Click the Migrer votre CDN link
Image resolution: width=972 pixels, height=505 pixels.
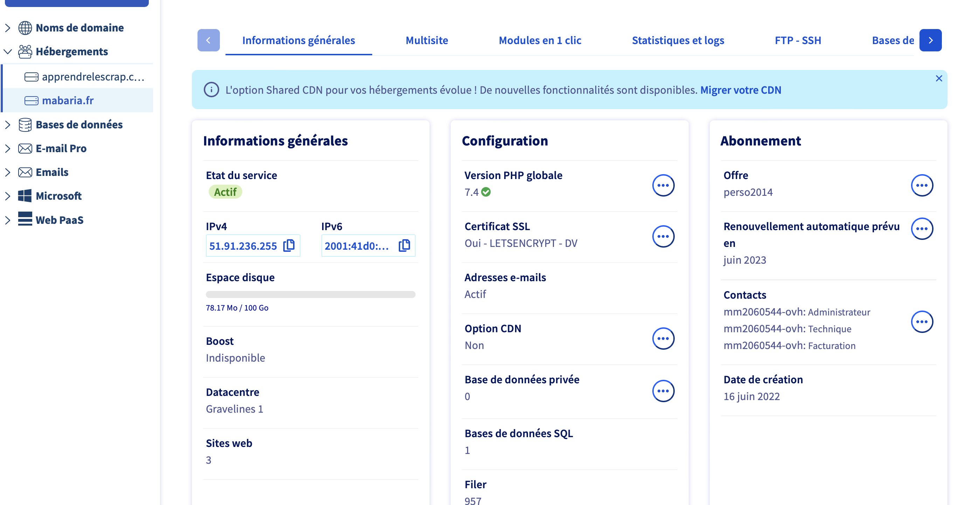pos(740,90)
